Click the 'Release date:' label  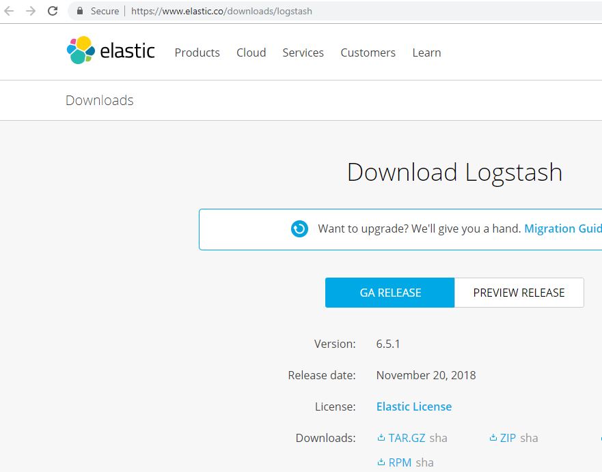pyautogui.click(x=322, y=375)
